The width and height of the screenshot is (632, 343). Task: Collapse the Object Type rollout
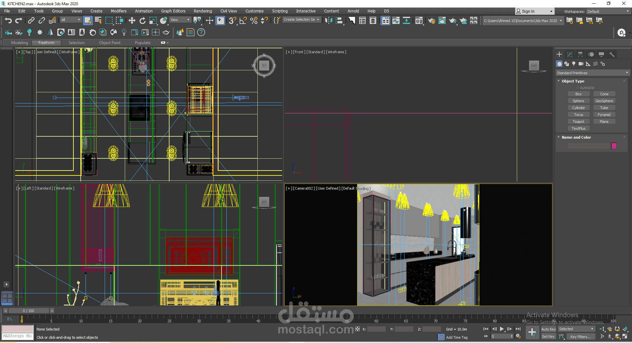573,81
